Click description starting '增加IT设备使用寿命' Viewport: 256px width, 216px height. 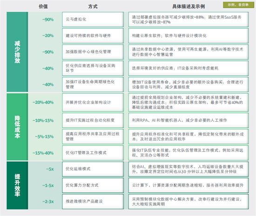[x=189, y=85]
